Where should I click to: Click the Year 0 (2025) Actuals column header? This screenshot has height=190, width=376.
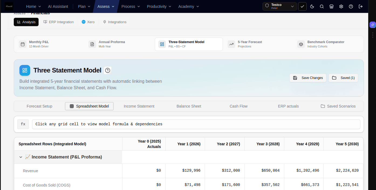[144, 144]
